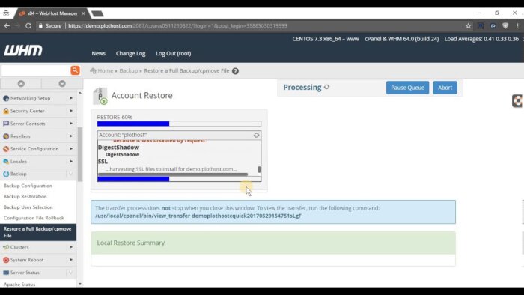Click the sidebar search input field

(x=35, y=70)
